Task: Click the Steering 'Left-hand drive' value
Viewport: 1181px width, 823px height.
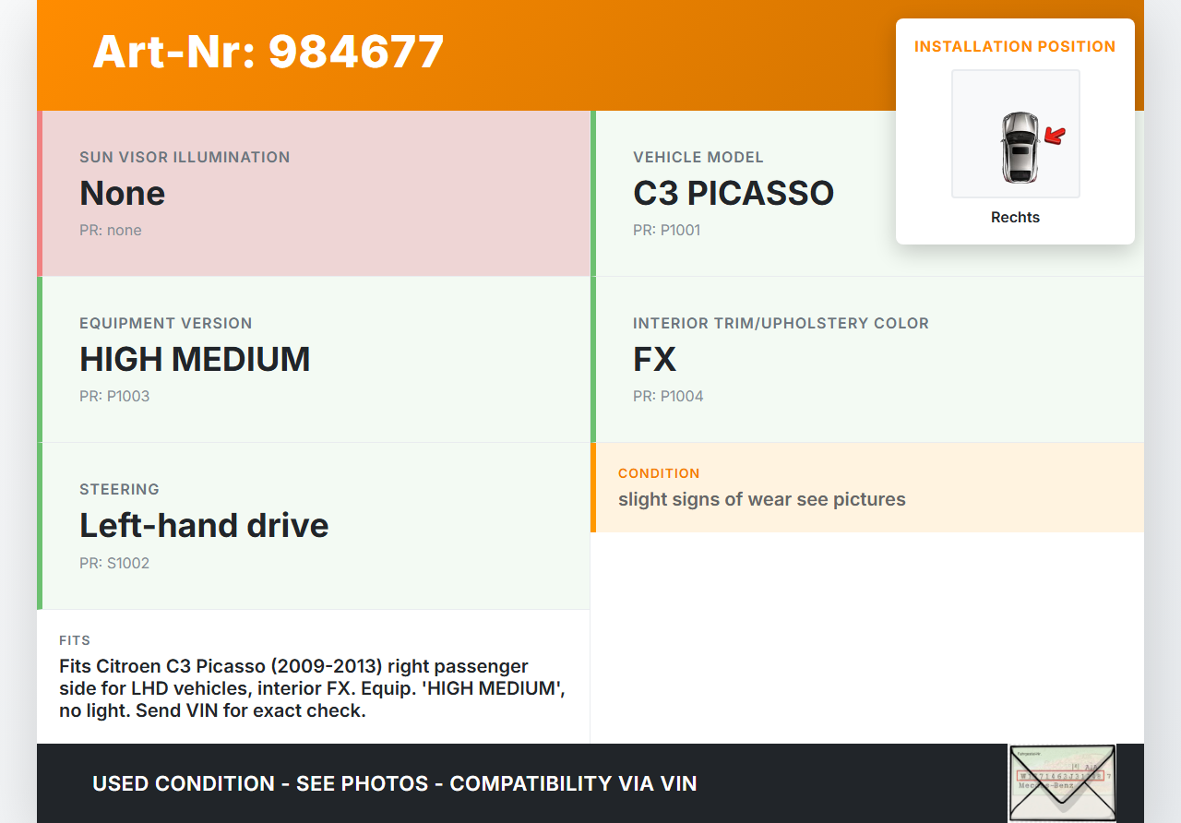Action: point(204,525)
